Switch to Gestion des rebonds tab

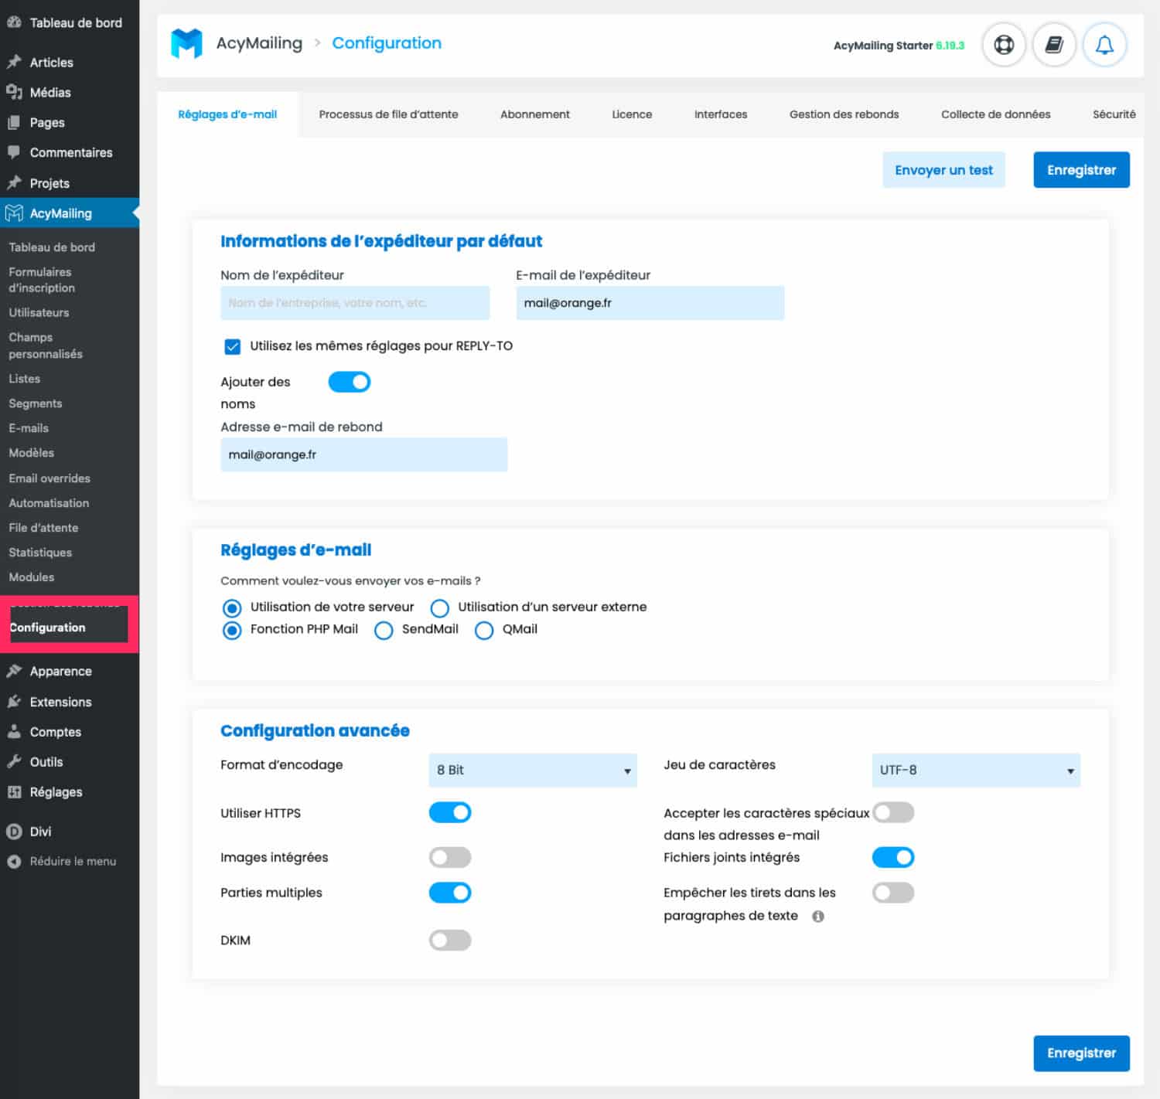[844, 114]
